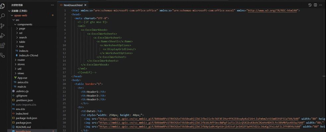
Task: Click the Data1 text on line 27
Action: (91, 111)
